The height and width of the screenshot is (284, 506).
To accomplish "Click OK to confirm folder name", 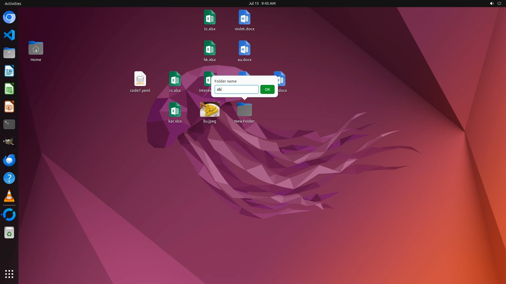I will tap(267, 89).
